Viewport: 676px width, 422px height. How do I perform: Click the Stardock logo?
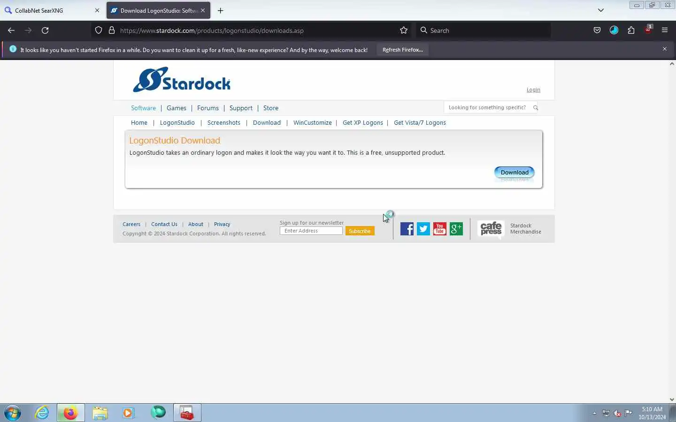[x=182, y=80]
